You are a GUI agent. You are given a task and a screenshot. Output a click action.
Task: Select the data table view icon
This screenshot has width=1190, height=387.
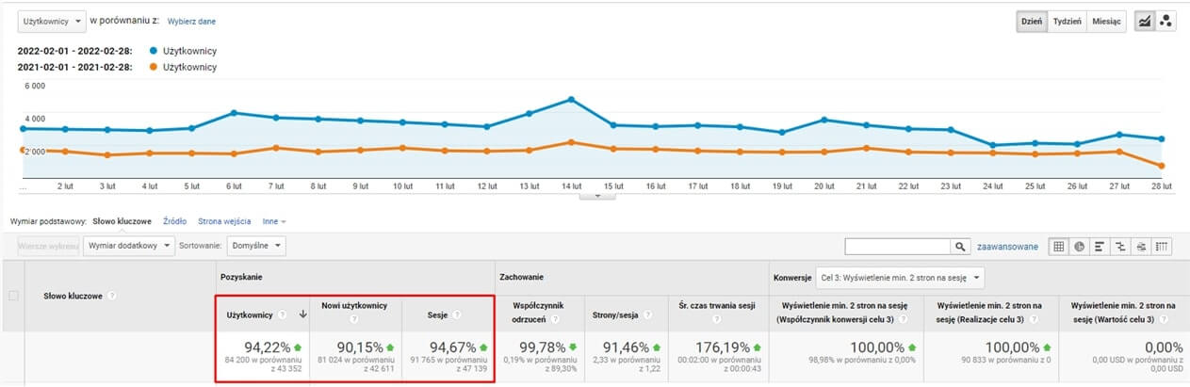[1058, 247]
